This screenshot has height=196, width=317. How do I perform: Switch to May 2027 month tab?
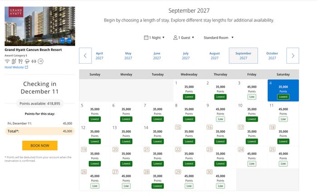[128, 56]
